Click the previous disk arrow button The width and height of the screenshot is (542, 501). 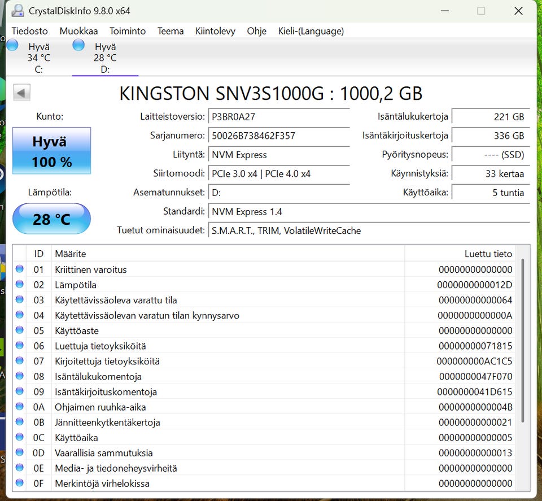(21, 93)
